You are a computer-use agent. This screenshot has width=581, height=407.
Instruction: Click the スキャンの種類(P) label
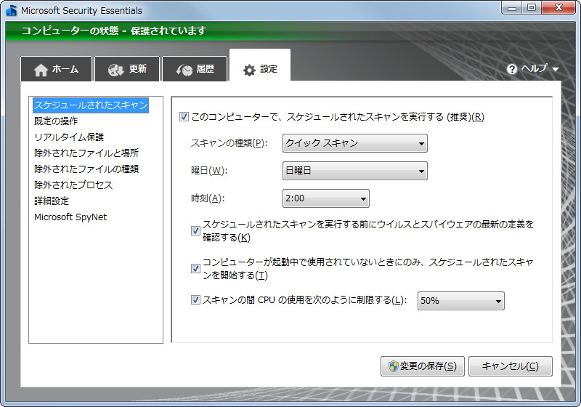pyautogui.click(x=229, y=143)
